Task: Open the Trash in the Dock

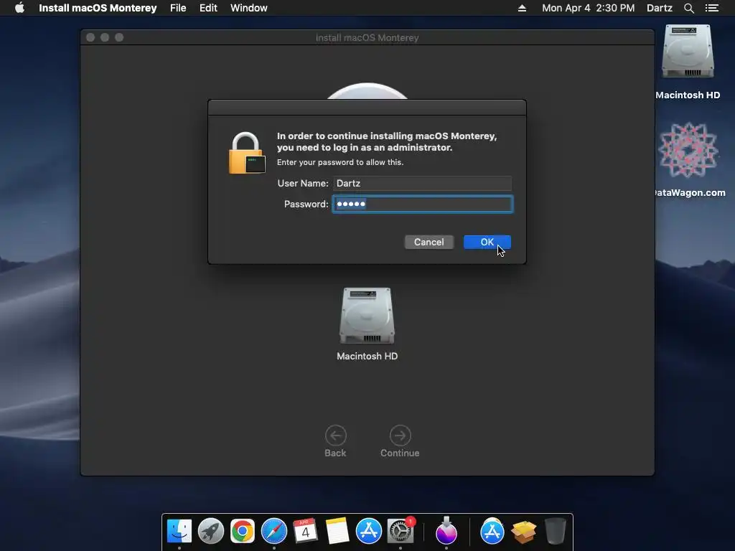Action: coord(556,532)
